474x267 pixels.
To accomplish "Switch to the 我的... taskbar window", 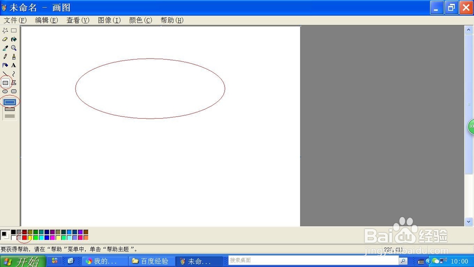I will tap(104, 261).
